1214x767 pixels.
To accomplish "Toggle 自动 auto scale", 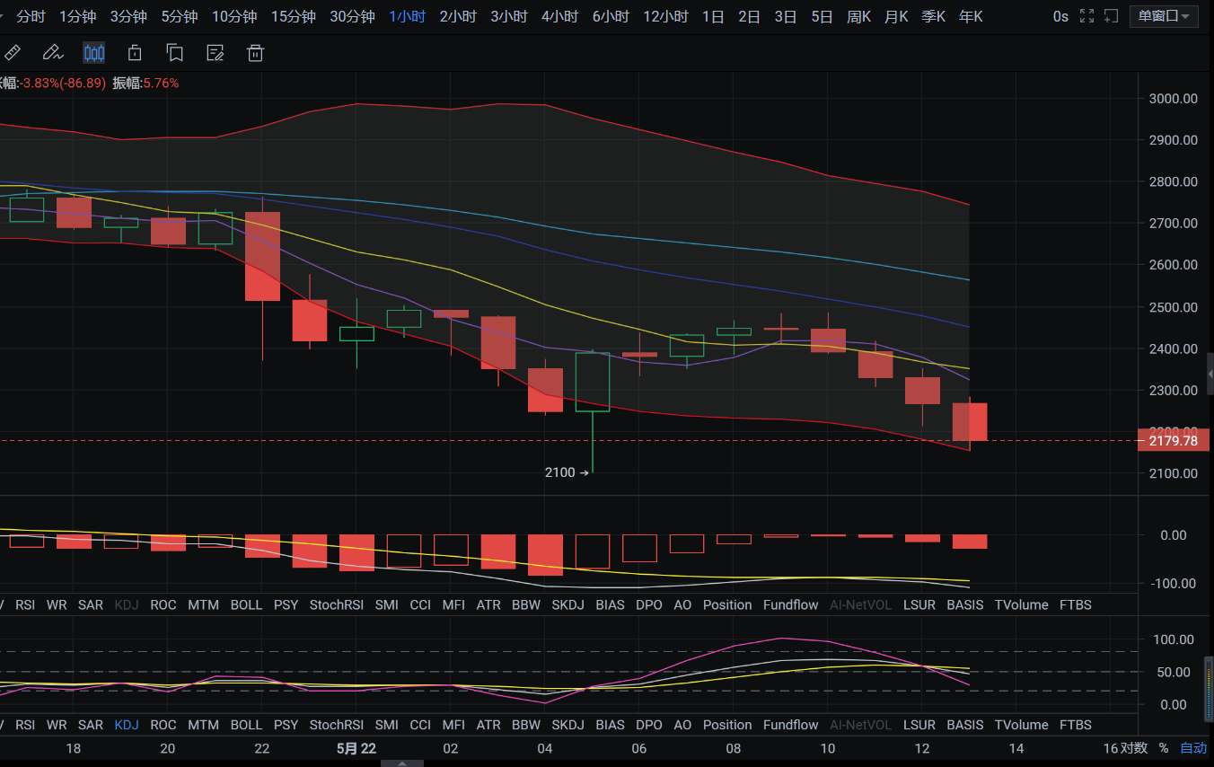I will click(x=1193, y=748).
